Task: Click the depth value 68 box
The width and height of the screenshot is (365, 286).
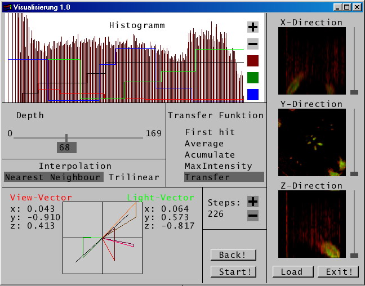Action: [x=66, y=148]
